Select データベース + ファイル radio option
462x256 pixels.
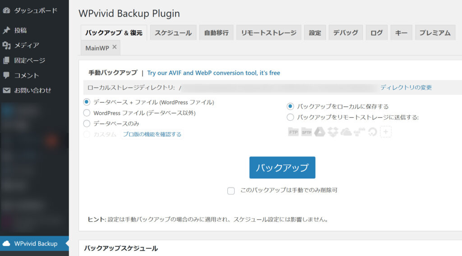pyautogui.click(x=87, y=102)
